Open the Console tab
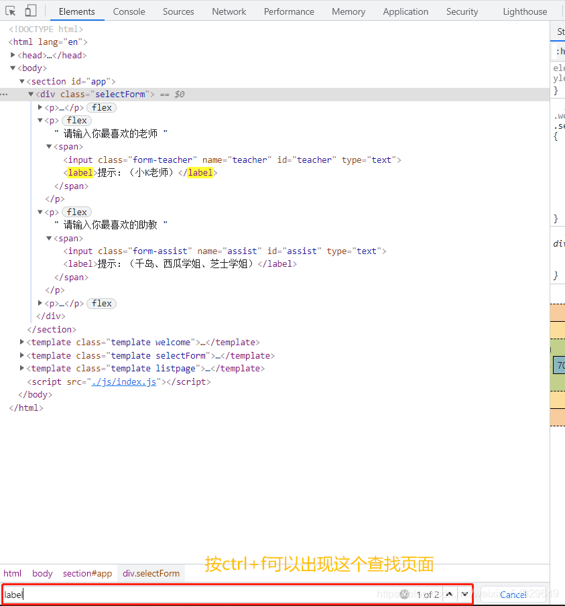 click(x=129, y=11)
